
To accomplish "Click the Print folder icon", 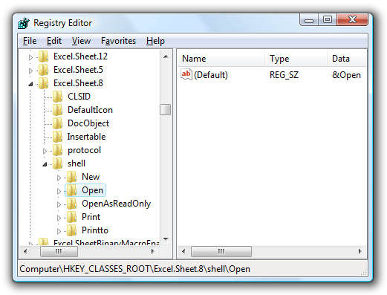I will pyautogui.click(x=71, y=217).
